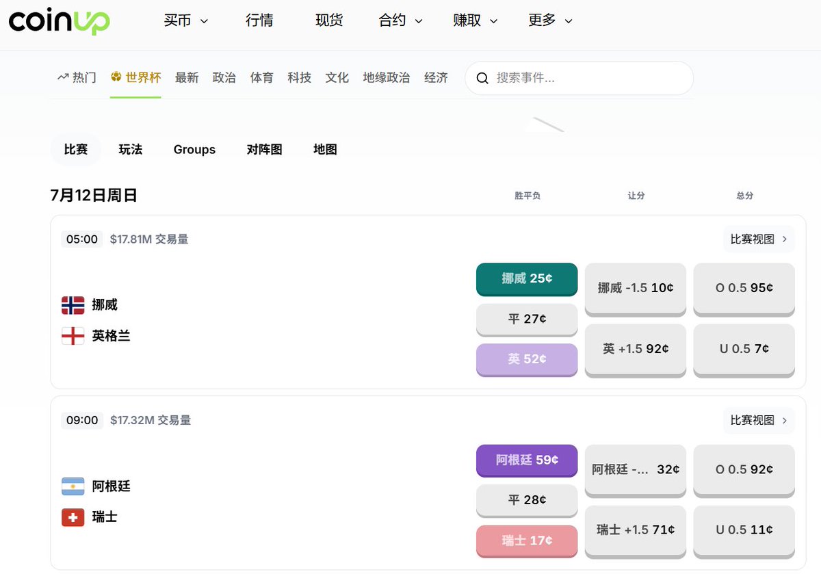Pick the 平 27¢ draw button

tap(527, 319)
